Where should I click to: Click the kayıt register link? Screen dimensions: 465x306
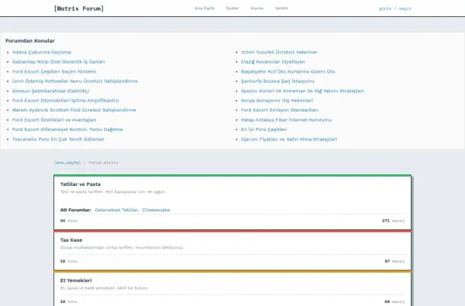(405, 9)
